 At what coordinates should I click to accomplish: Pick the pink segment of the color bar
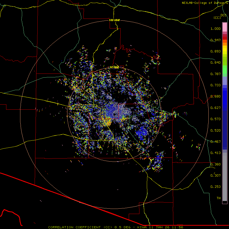tap(225, 27)
